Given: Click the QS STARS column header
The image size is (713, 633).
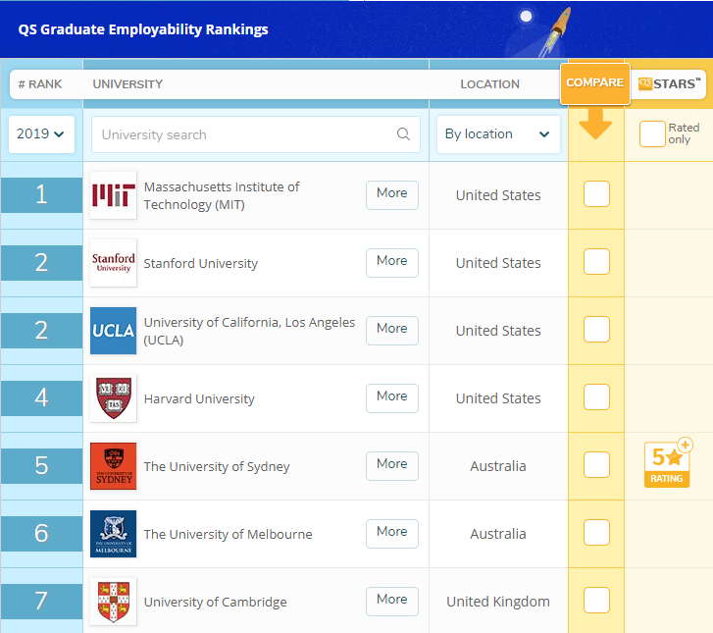Looking at the screenshot, I should [669, 83].
